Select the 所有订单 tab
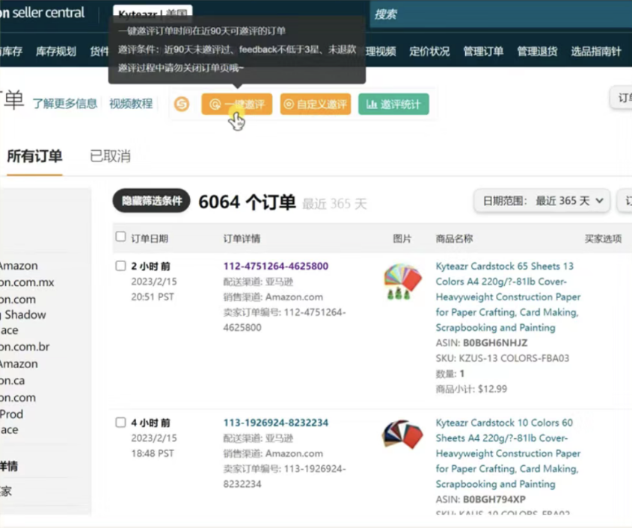This screenshot has width=632, height=528. 34,156
